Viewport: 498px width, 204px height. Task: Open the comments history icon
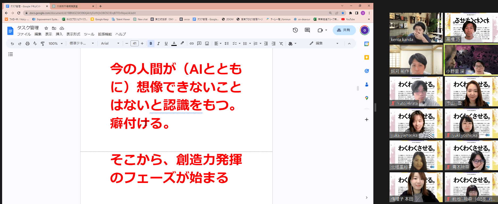307,30
